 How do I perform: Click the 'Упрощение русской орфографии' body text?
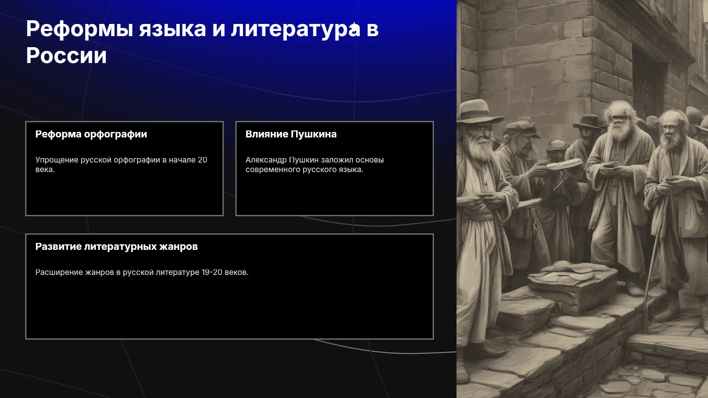pos(121,165)
